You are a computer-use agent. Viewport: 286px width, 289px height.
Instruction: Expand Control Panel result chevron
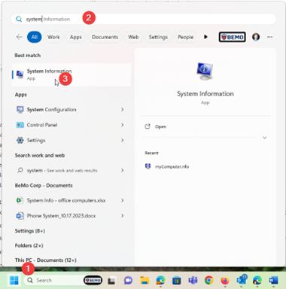tap(123, 125)
